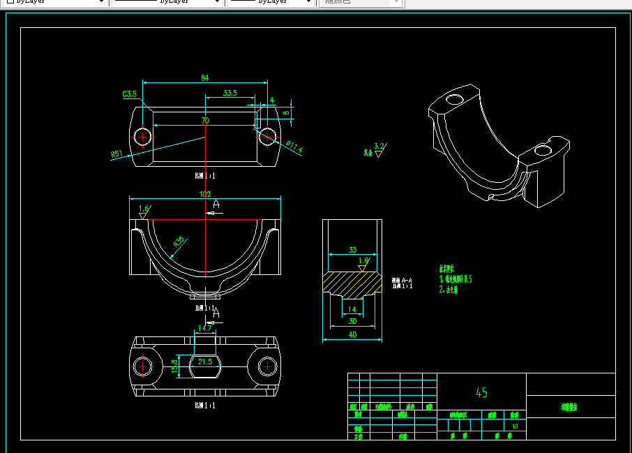Select the R51 radius dimension
Screen dimensions: 632x453
point(116,154)
